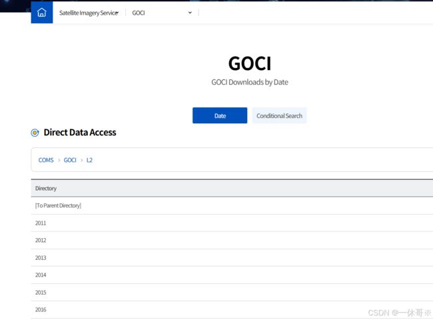This screenshot has height=320, width=433.
Task: Click the Direct Data Access bullet icon
Action: tap(35, 133)
